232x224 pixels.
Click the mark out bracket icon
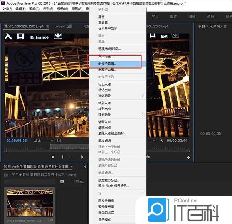[x=71, y=157]
